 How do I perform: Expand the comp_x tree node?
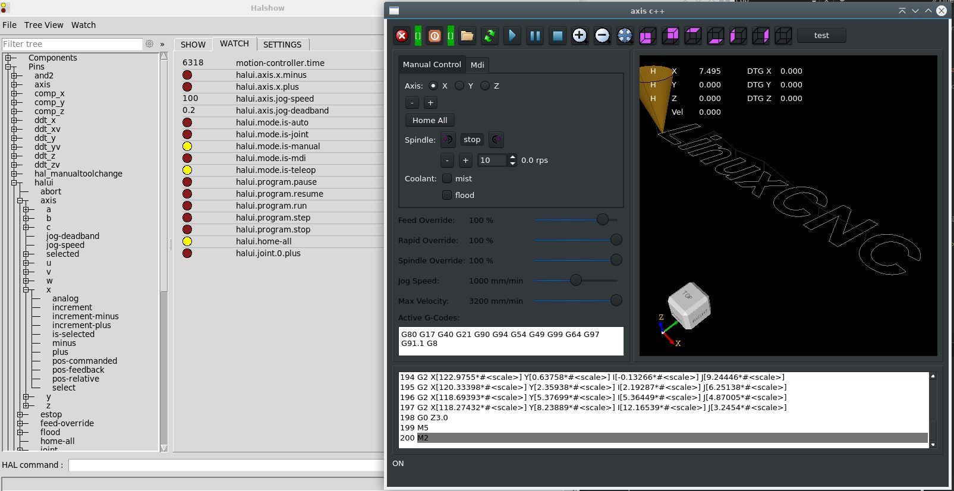[x=14, y=93]
